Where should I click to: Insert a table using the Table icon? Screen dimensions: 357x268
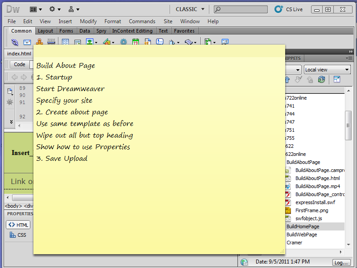(x=65, y=42)
